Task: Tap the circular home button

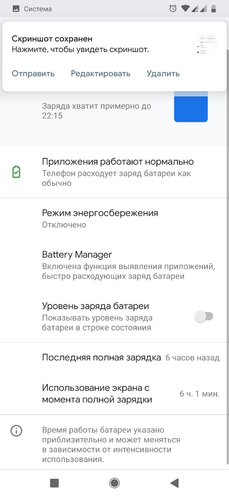Action: 114,483
